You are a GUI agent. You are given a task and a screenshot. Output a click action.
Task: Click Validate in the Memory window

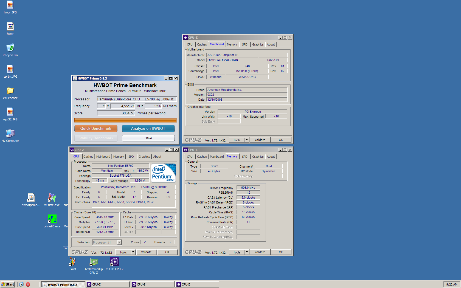(x=260, y=252)
